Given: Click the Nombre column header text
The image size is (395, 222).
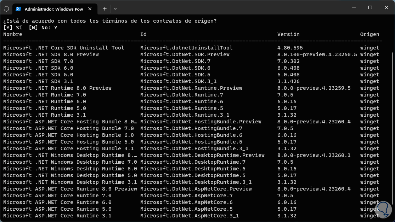Looking at the screenshot, I should [13, 34].
